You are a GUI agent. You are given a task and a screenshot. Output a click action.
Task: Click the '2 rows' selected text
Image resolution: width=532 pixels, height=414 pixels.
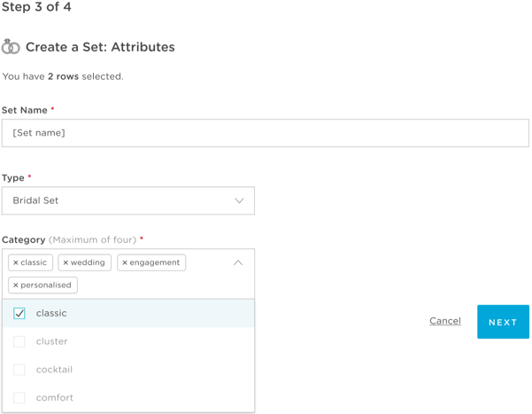coord(63,76)
